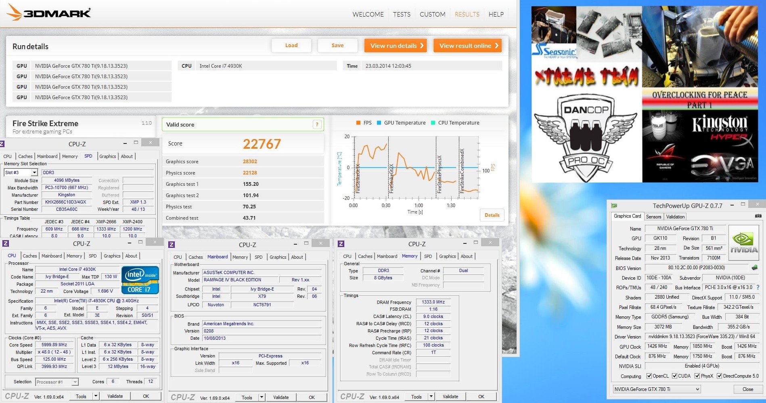Click Validate in the CPU-Z Memory window
This screenshot has height=403, width=766.
[450, 397]
